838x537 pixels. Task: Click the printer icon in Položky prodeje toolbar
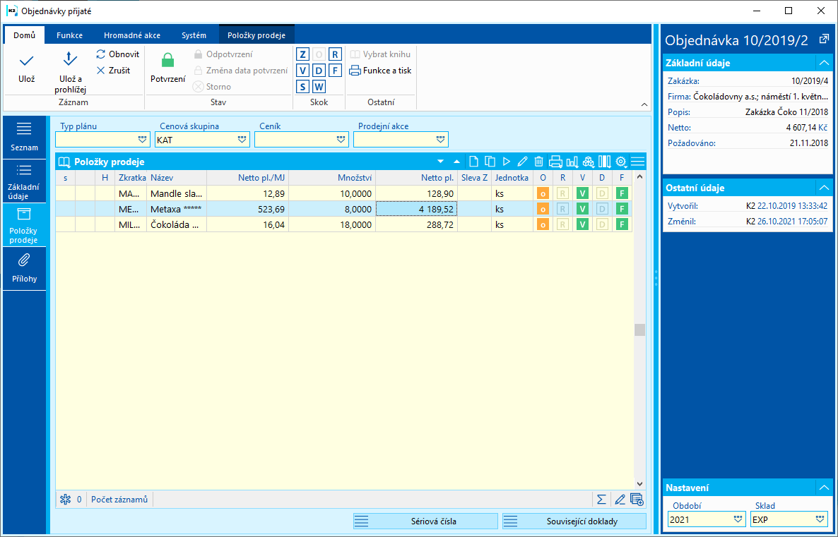point(555,162)
